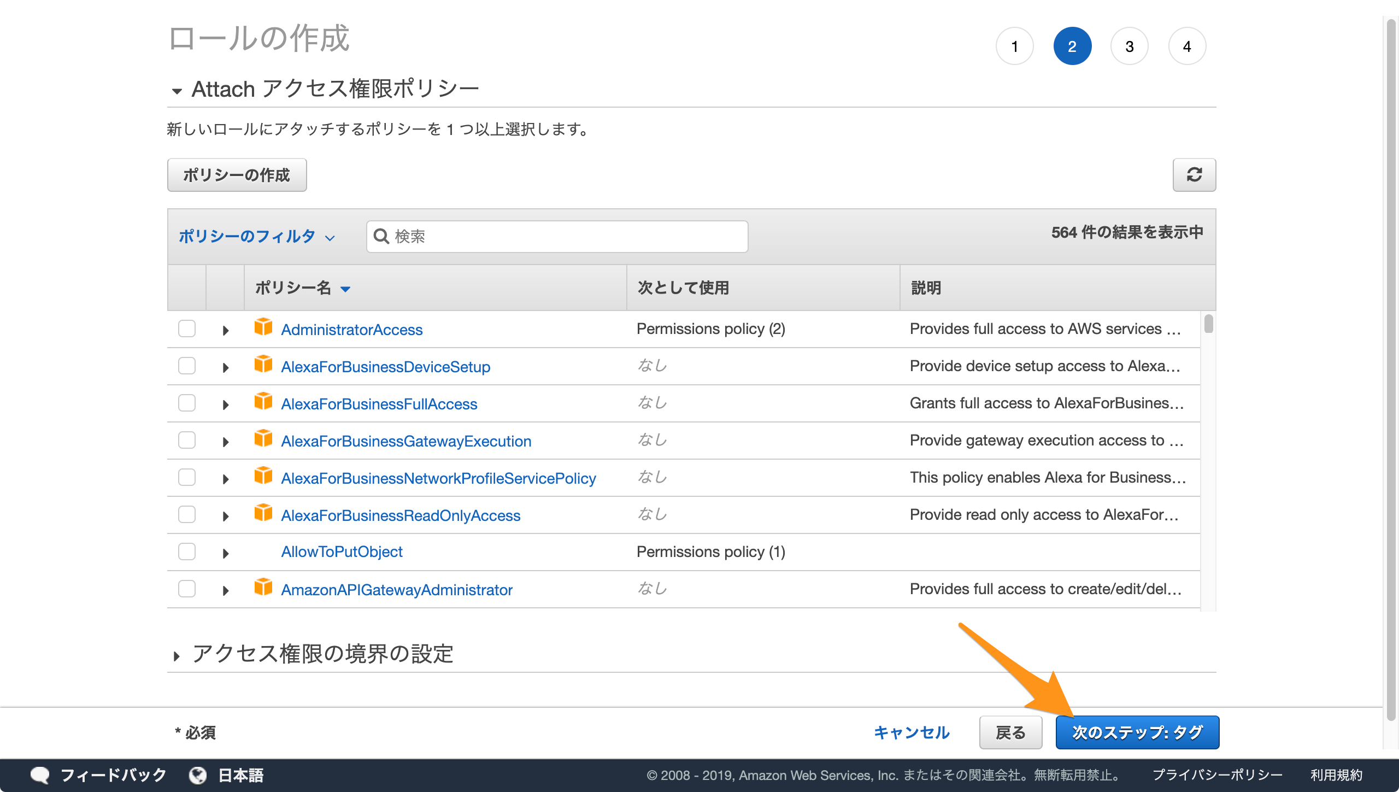Jump to step 4 of wizard
Screen dimensions: 1399x792
coord(1187,46)
